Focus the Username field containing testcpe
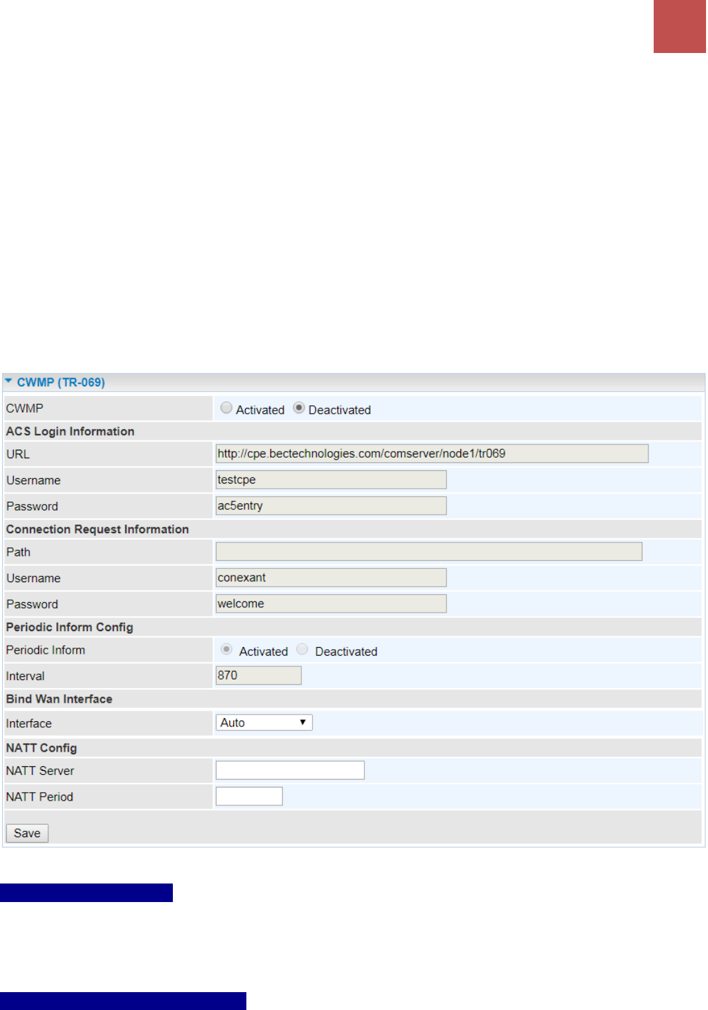708x1010 pixels. (x=331, y=480)
